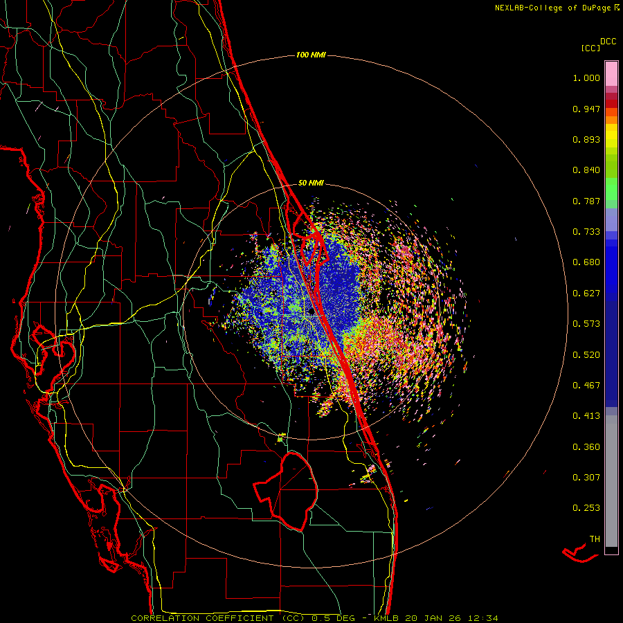Click the 0.307 legend value

pyautogui.click(x=586, y=478)
